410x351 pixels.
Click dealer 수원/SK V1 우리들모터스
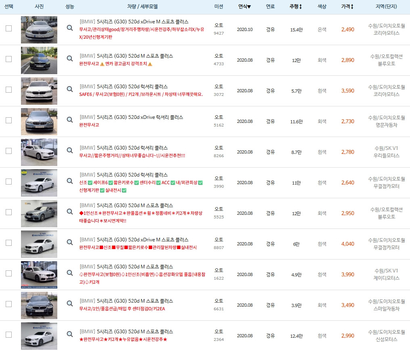point(387,152)
